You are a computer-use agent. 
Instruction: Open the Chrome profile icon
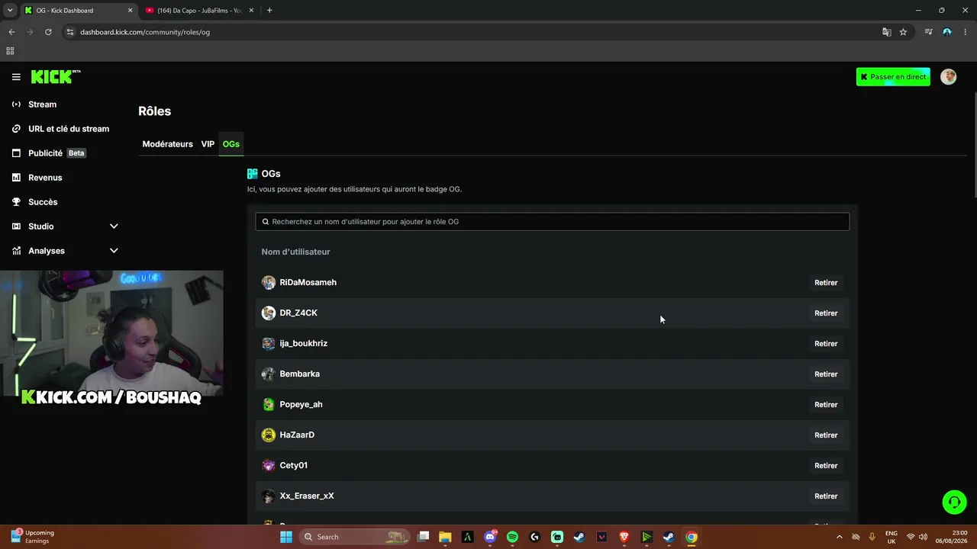click(x=947, y=32)
